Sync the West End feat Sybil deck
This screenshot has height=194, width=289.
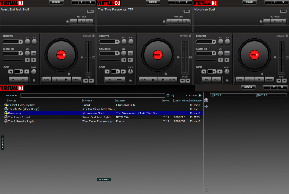(x=76, y=80)
